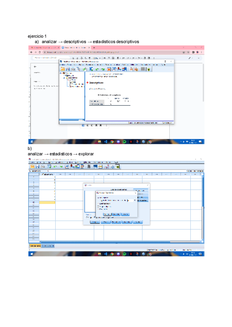
Task: Select absentismo column header in data editor
Action: click(47, 174)
